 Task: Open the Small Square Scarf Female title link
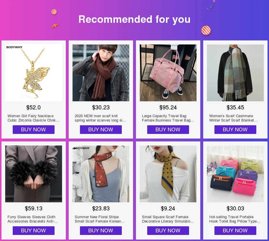(168, 219)
